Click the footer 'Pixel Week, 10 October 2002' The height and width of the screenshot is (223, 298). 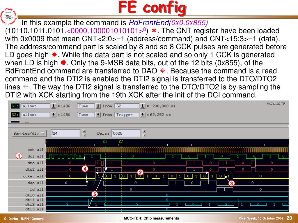click(x=261, y=218)
